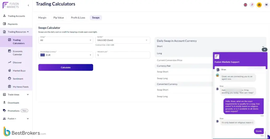Collapse the sidebar with the chevron arrow
Viewport: 270px width, 139px height.
tap(28, 5)
